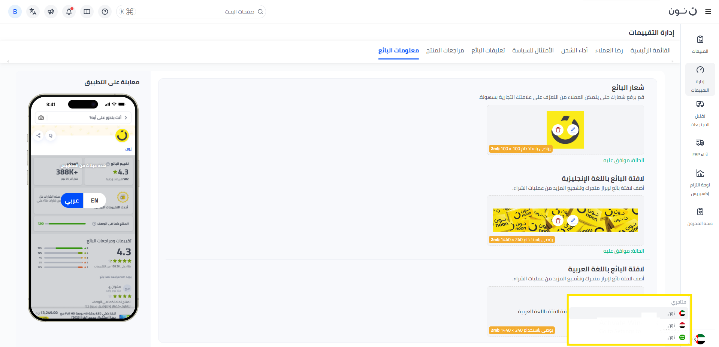The image size is (719, 347).
Task: Open the help question mark button
Action: coord(105,12)
